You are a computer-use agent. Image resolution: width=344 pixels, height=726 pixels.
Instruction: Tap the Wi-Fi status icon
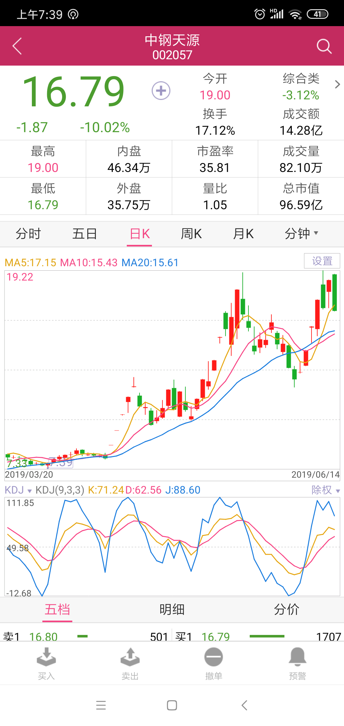pyautogui.click(x=295, y=14)
